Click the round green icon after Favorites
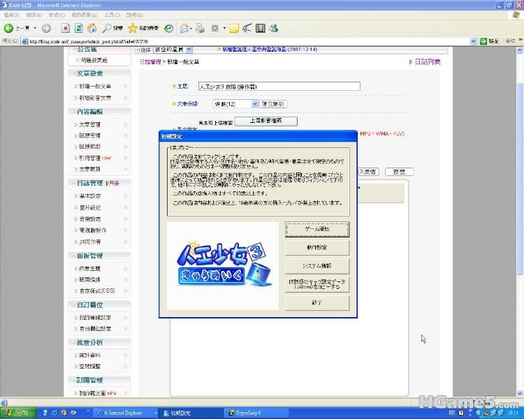This screenshot has width=524, height=419. (x=169, y=29)
